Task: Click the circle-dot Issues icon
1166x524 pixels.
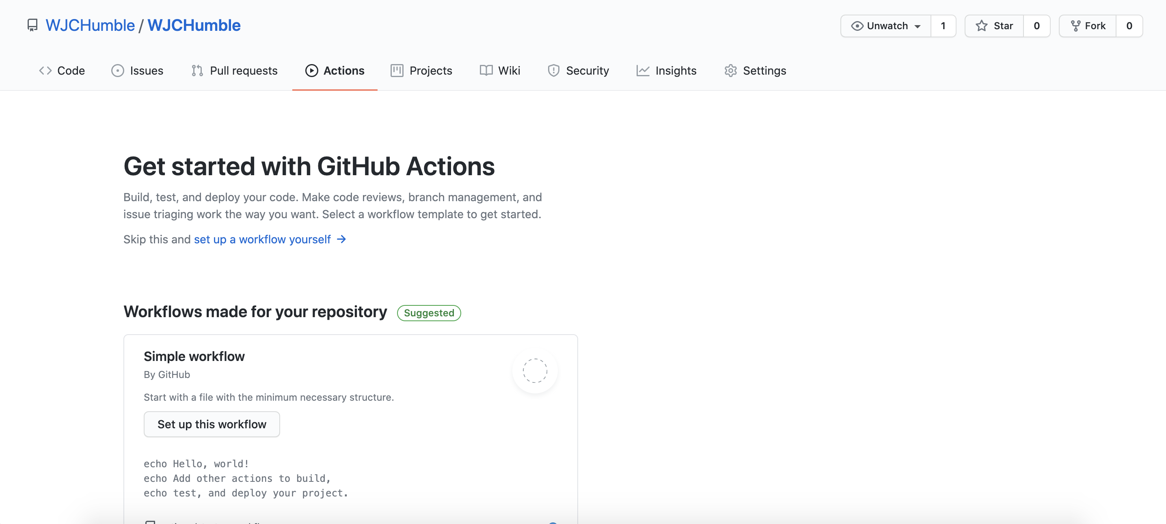Action: [118, 71]
